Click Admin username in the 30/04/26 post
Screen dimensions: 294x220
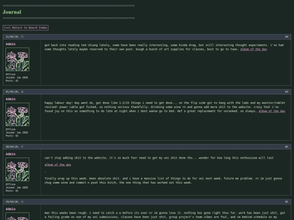pos(10,154)
